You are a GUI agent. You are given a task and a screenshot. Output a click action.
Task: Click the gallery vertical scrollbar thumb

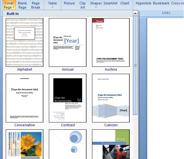[x=135, y=66]
